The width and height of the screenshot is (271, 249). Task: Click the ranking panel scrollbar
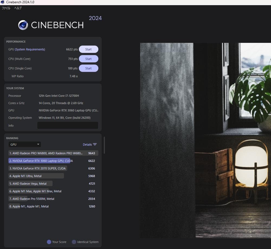tap(104, 145)
